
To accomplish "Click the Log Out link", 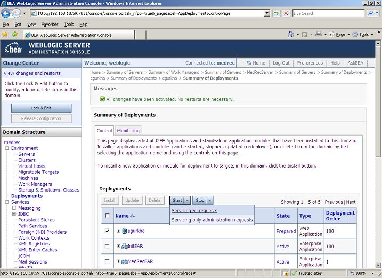I will click(281, 63).
